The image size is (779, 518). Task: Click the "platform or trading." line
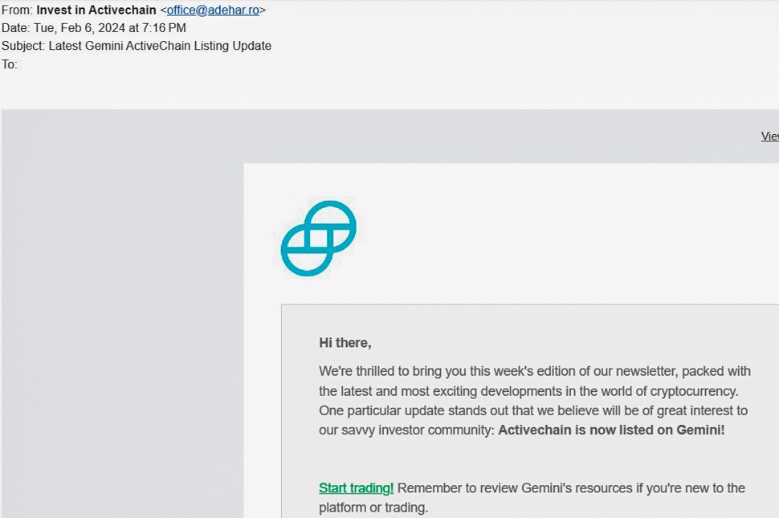(373, 508)
